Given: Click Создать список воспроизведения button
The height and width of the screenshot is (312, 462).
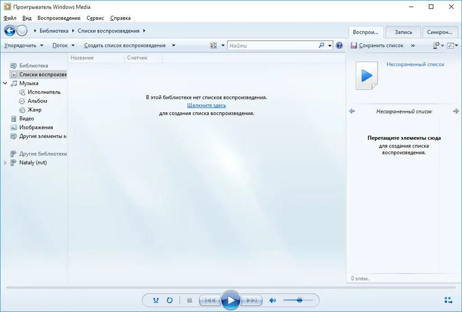Looking at the screenshot, I should pyautogui.click(x=125, y=46).
